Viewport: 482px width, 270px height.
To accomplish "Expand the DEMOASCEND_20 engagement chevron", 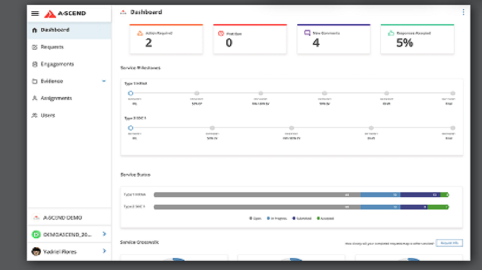I will point(104,234).
